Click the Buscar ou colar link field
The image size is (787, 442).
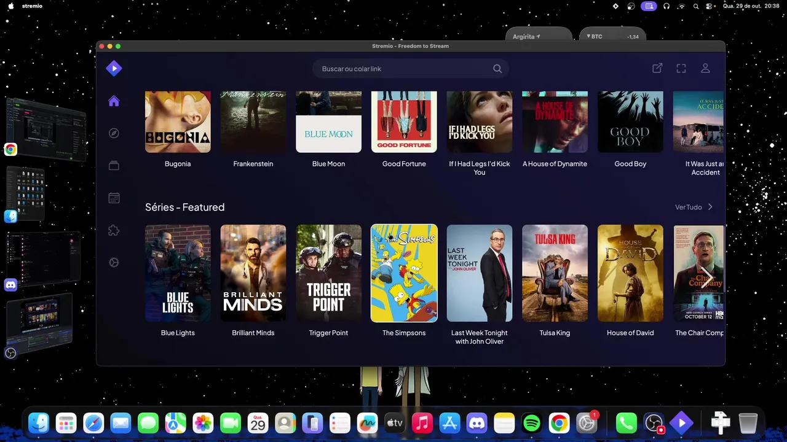click(411, 69)
